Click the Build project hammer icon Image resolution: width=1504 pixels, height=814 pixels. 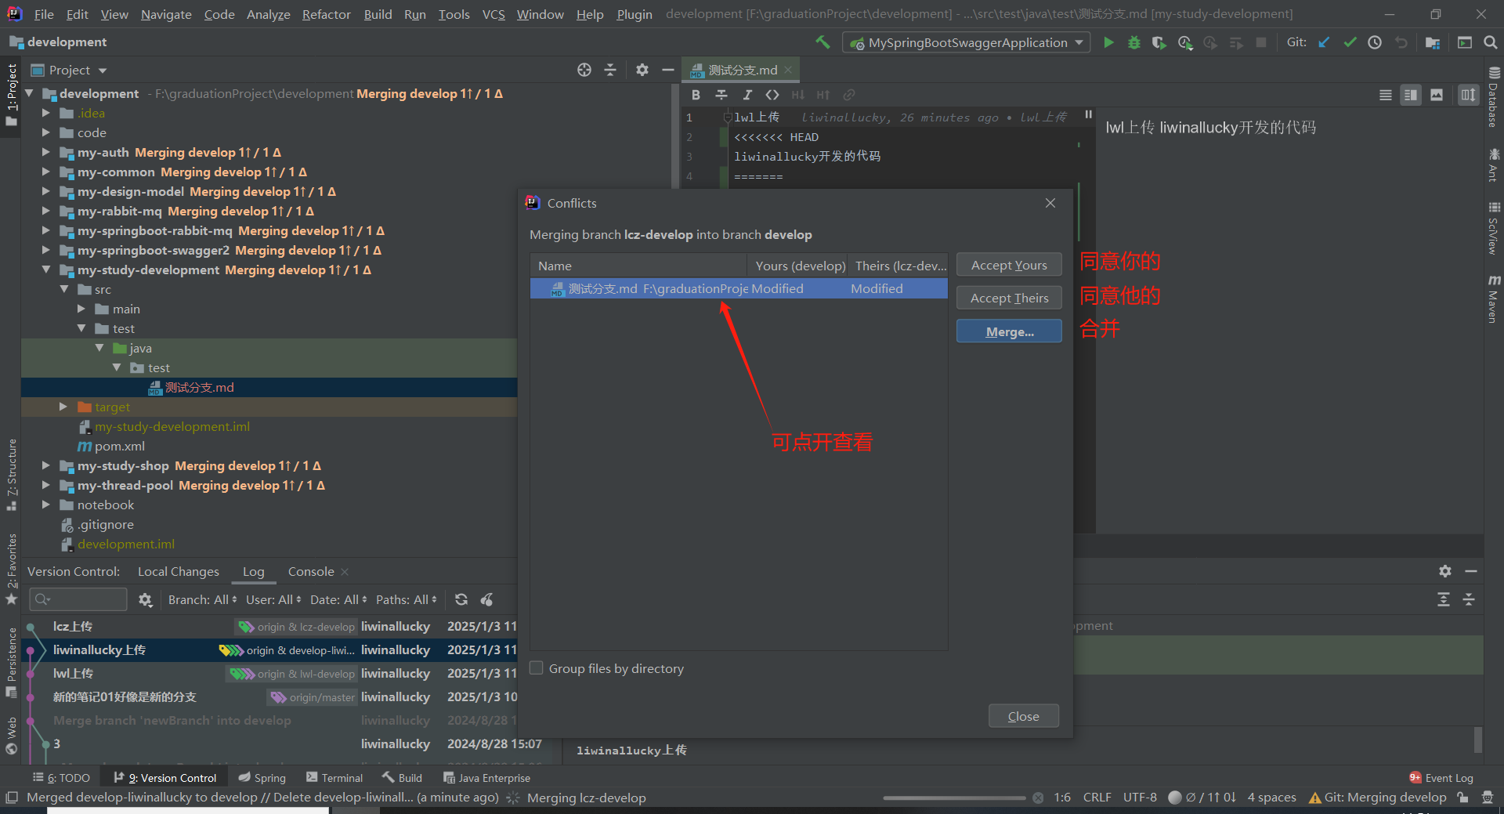pyautogui.click(x=822, y=42)
